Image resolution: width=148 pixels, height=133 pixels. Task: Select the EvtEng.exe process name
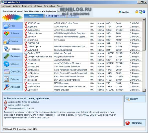tap(33, 50)
